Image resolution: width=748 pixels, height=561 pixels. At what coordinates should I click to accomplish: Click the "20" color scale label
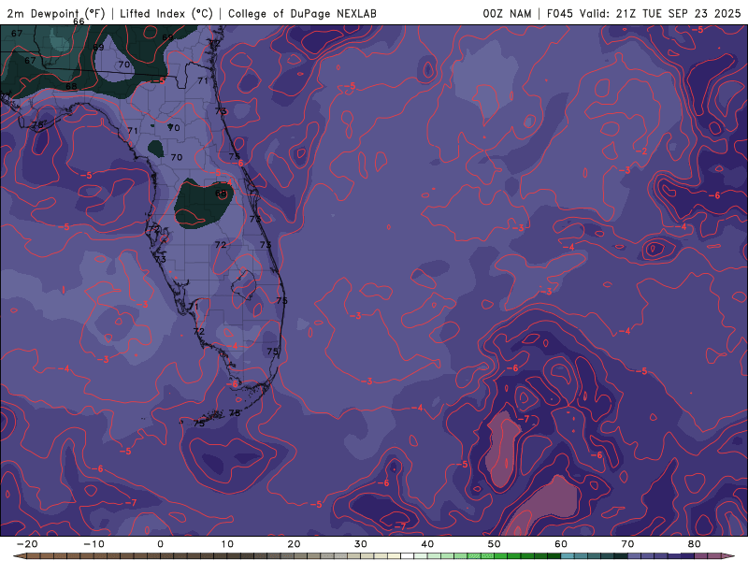294,544
